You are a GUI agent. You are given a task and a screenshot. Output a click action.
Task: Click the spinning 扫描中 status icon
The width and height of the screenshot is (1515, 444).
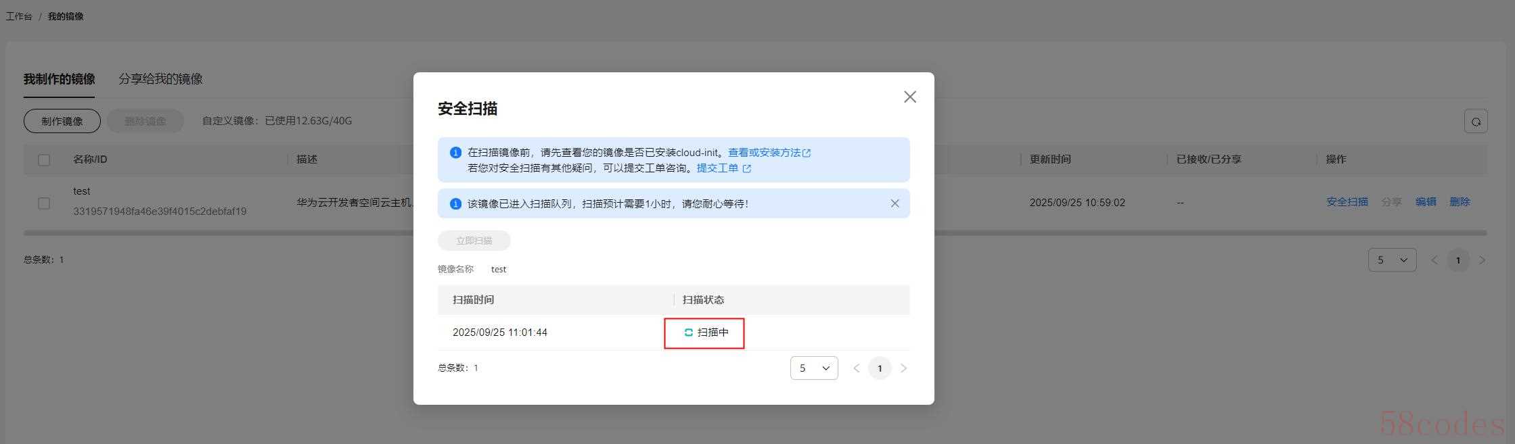(x=688, y=332)
